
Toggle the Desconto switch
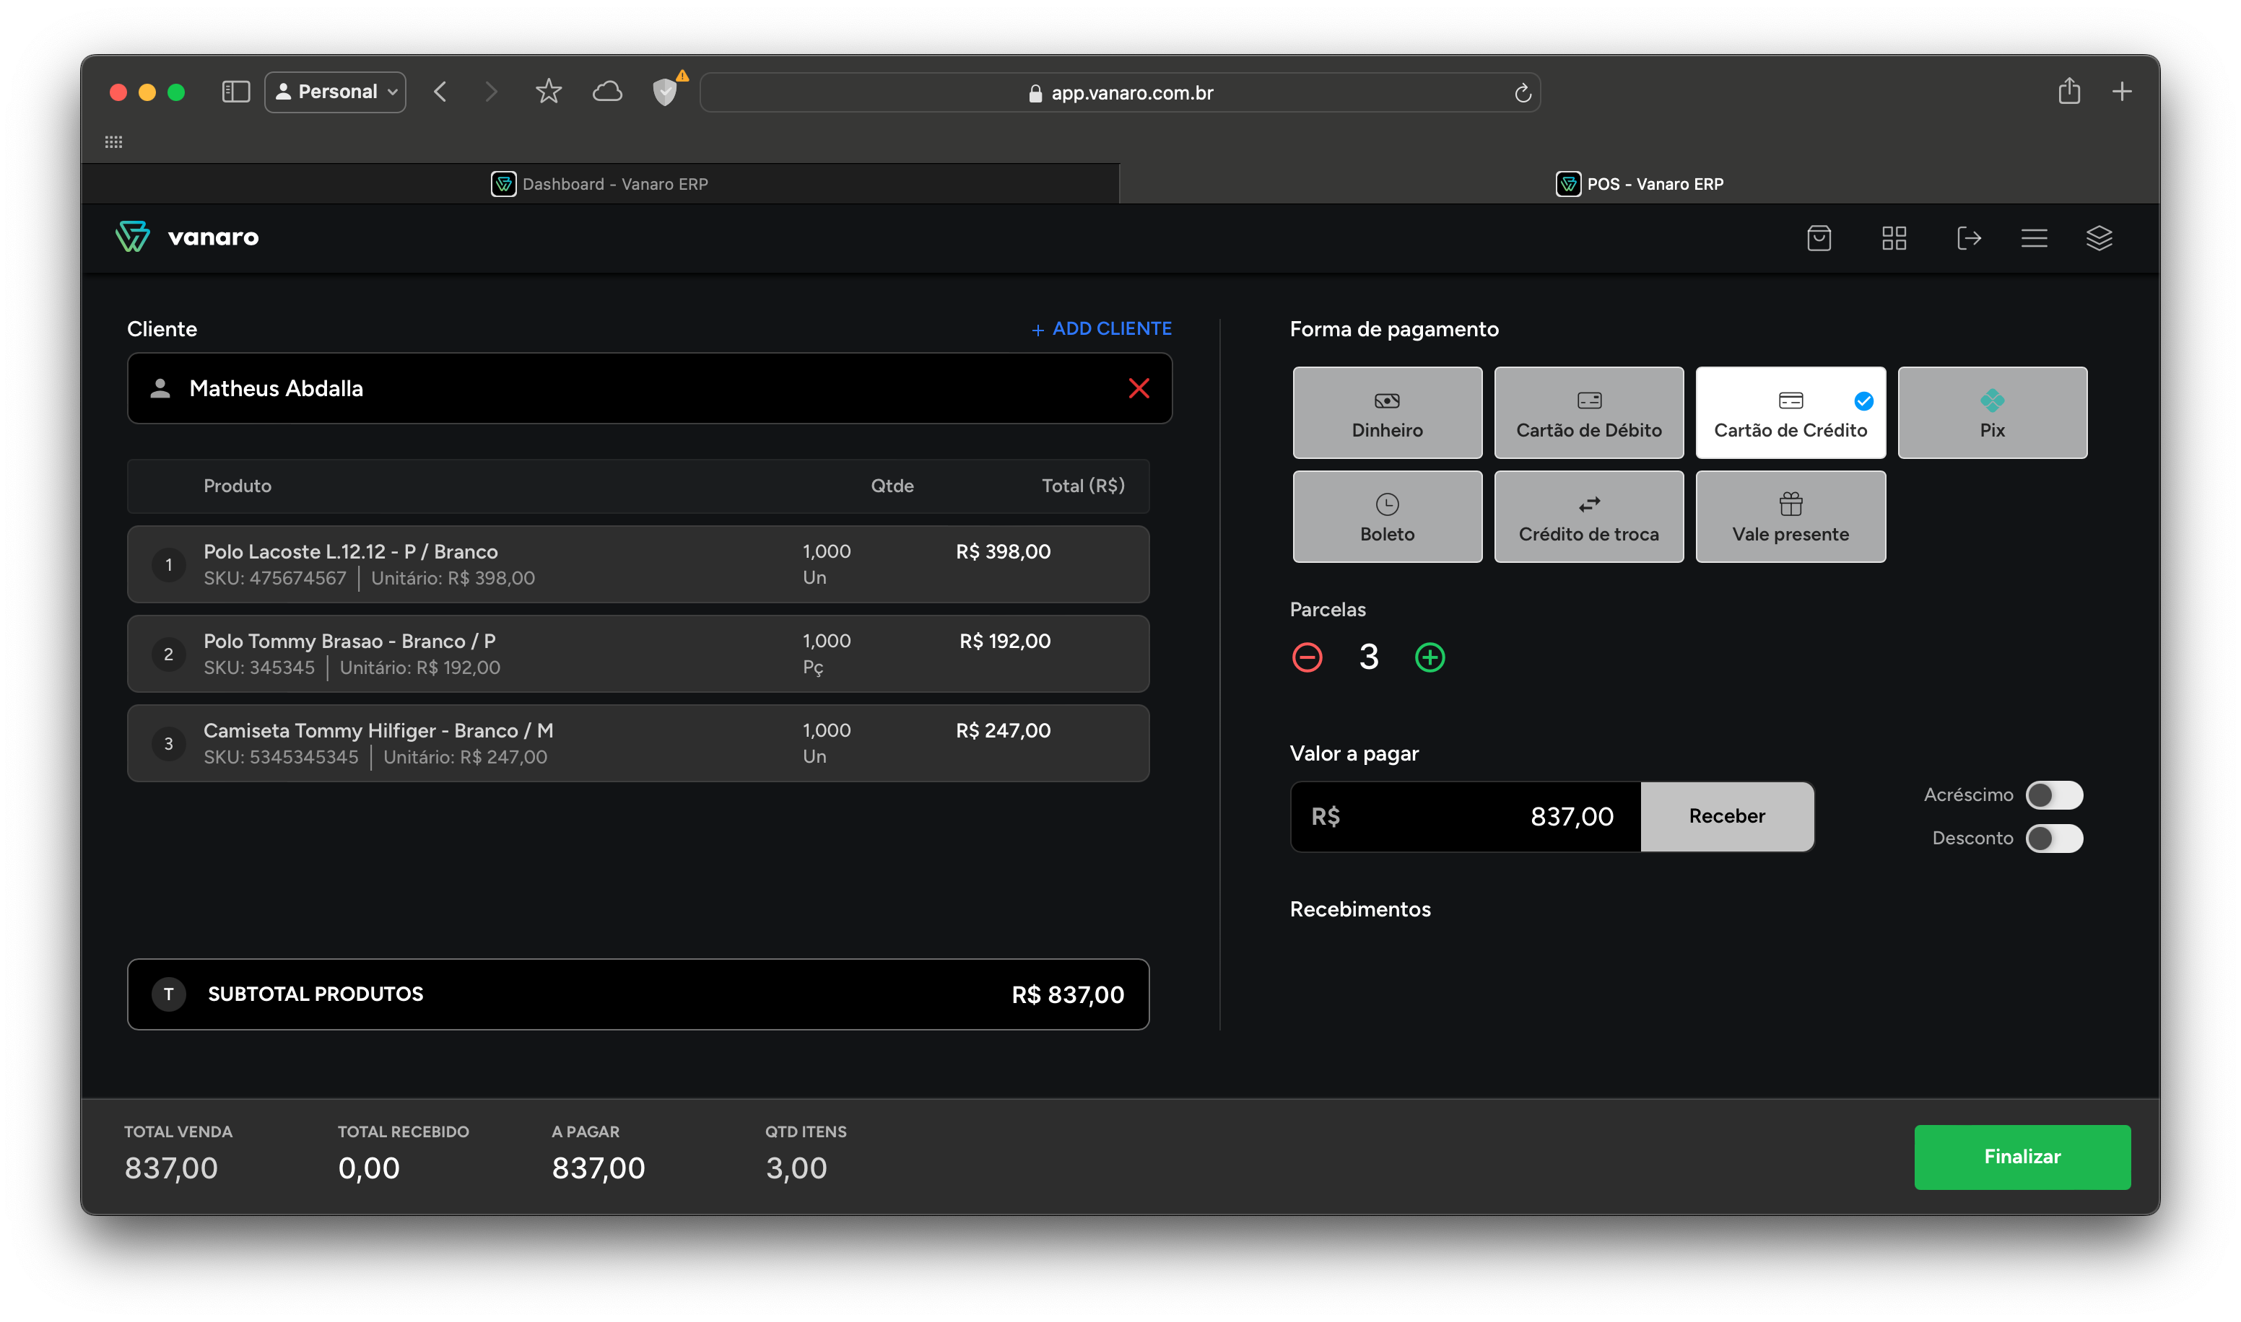pos(2053,839)
